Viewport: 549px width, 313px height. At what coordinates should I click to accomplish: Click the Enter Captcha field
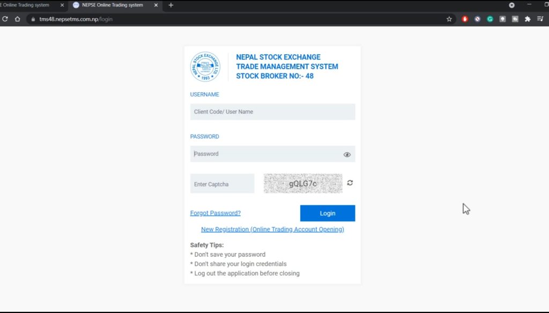(x=222, y=183)
